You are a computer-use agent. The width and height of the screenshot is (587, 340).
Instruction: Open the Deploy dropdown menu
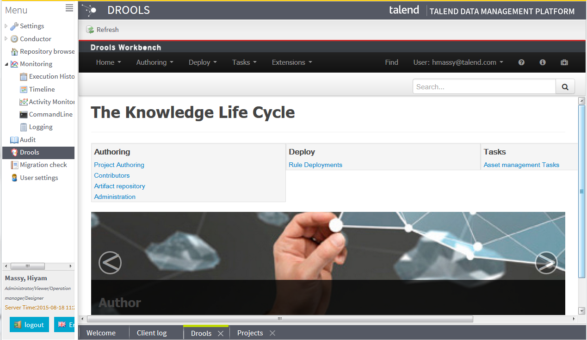(x=203, y=62)
